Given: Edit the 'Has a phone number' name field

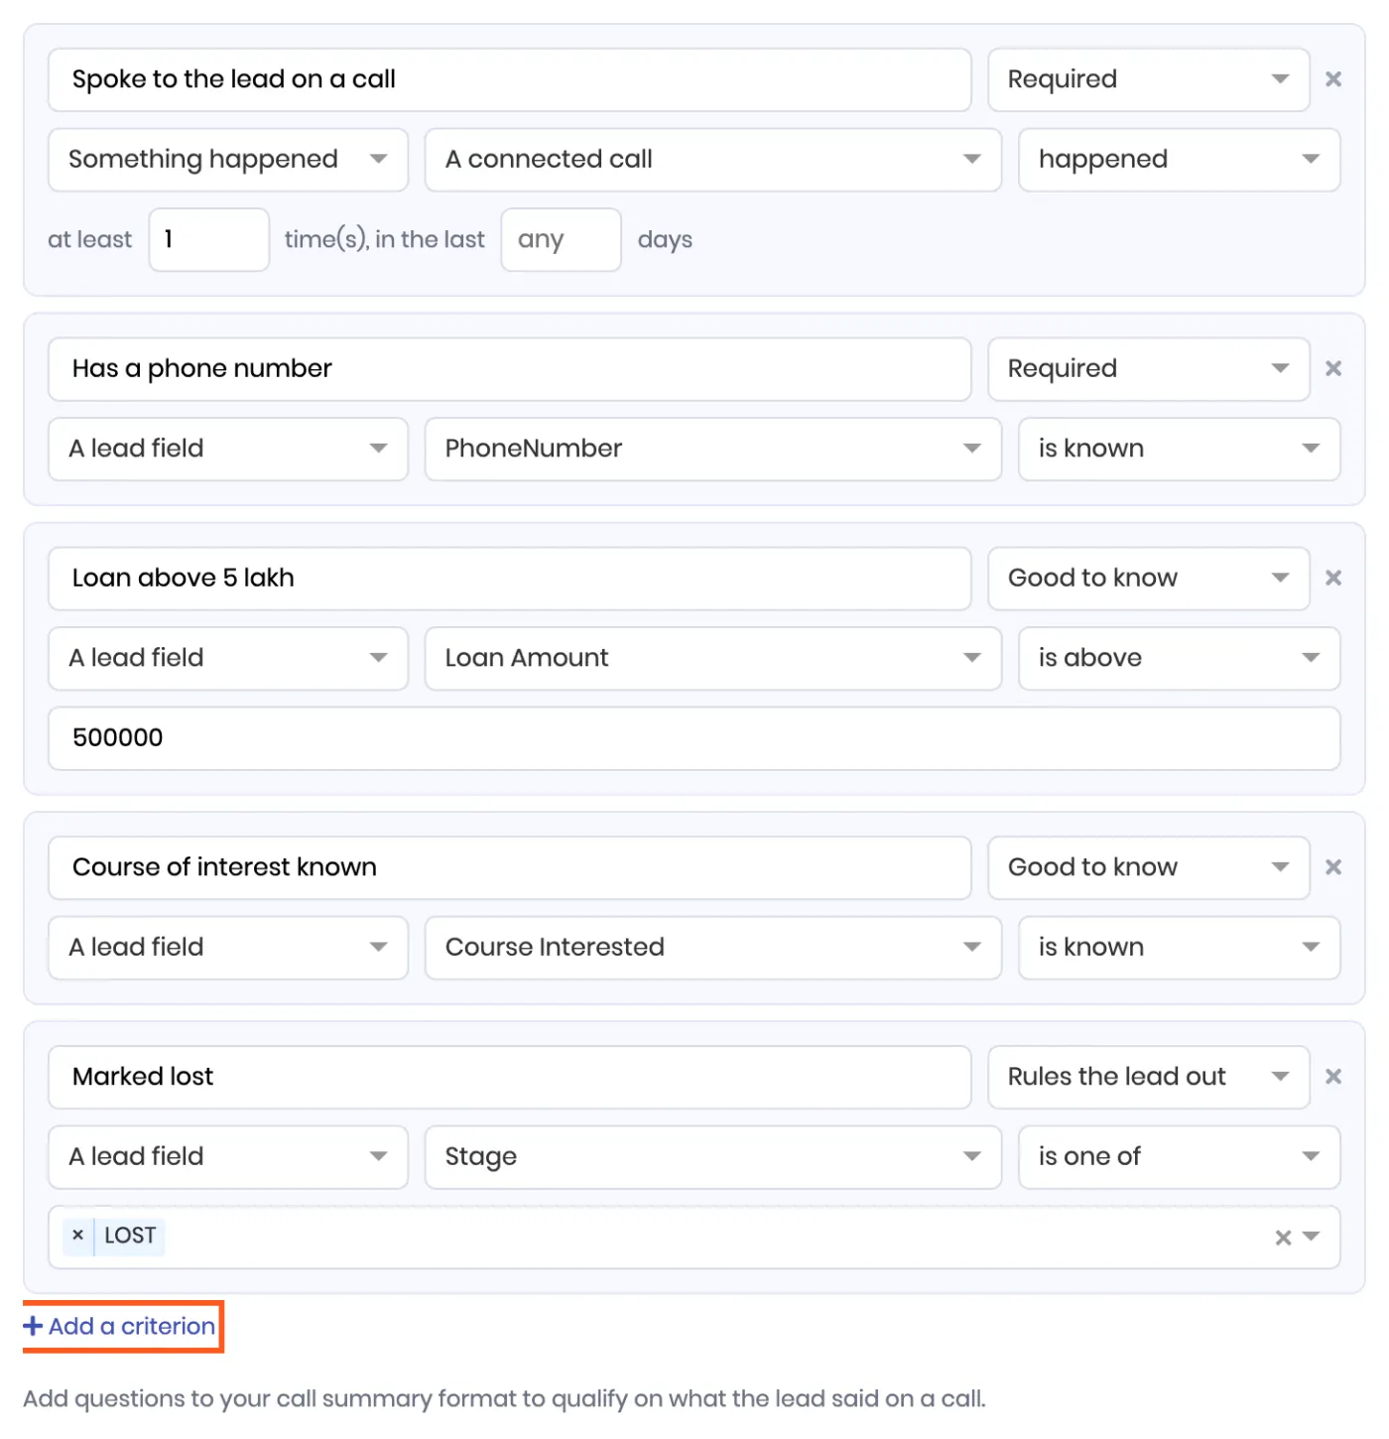Looking at the screenshot, I should point(509,369).
